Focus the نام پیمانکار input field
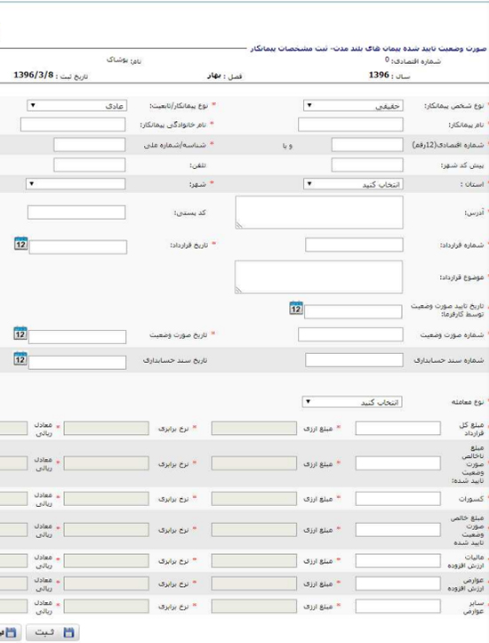 350,125
